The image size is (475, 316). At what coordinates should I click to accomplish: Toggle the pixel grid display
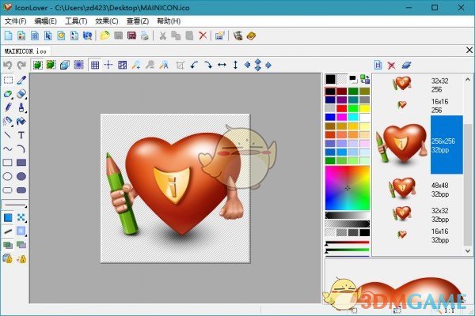click(x=94, y=65)
